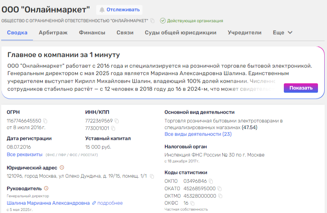Copy the OKATO code 45268595000
The width and height of the screenshot is (327, 213).
click(x=220, y=188)
